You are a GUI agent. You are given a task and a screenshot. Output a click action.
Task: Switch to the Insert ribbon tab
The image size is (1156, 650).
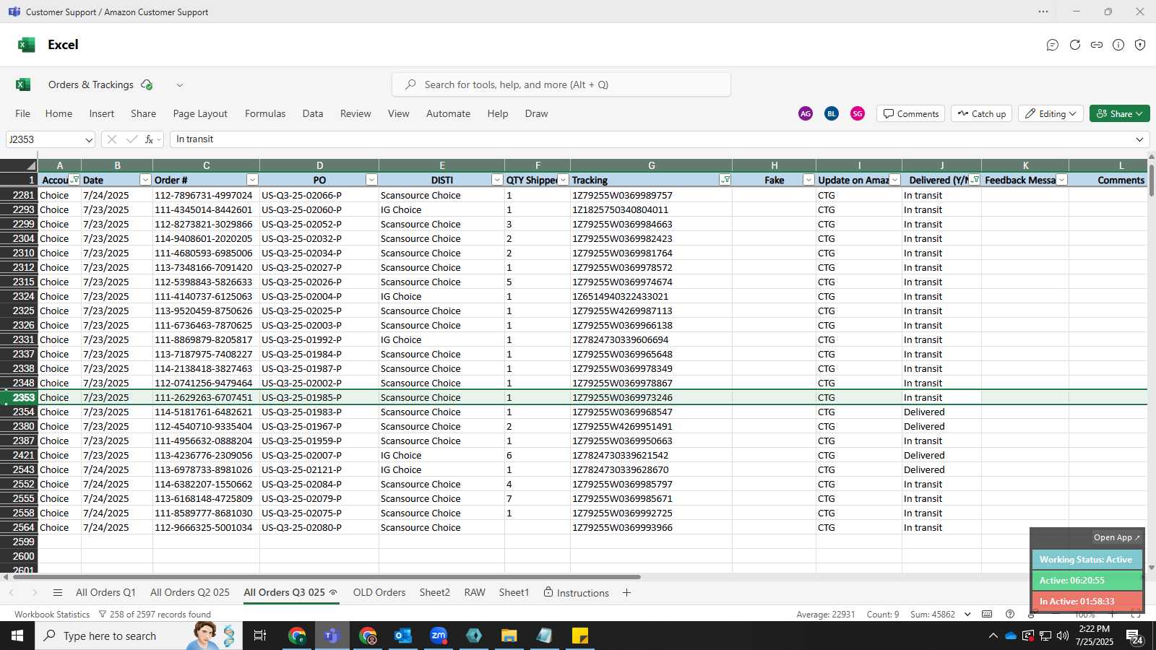tap(102, 113)
